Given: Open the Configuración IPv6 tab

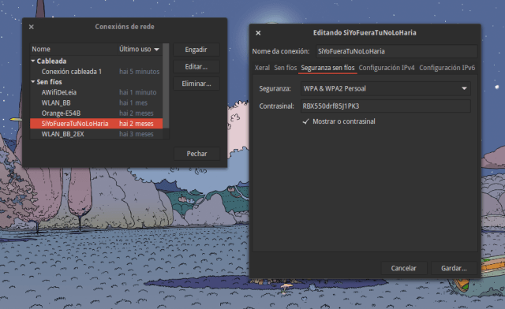Looking at the screenshot, I should 447,68.
